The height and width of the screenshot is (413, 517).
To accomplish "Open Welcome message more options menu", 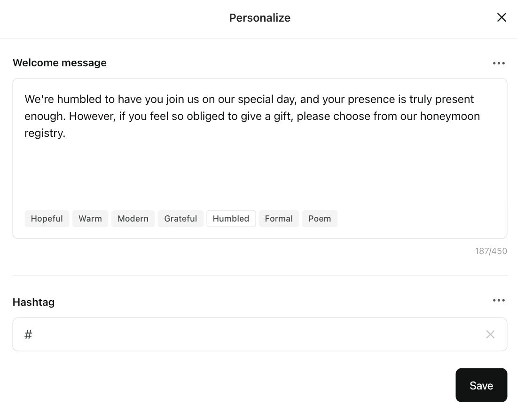I will click(499, 63).
